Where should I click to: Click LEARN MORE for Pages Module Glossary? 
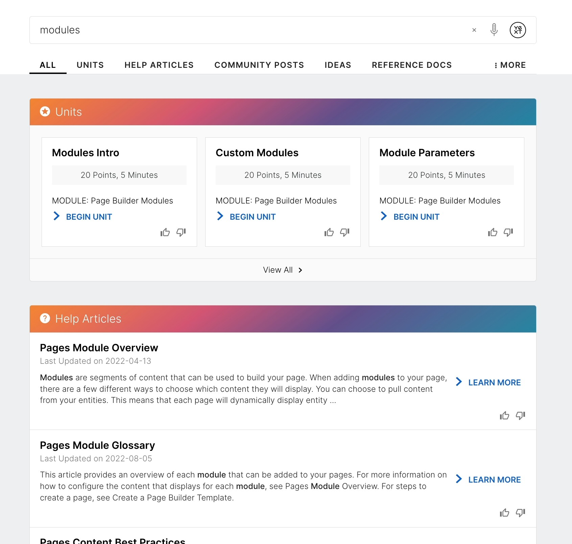[488, 480]
